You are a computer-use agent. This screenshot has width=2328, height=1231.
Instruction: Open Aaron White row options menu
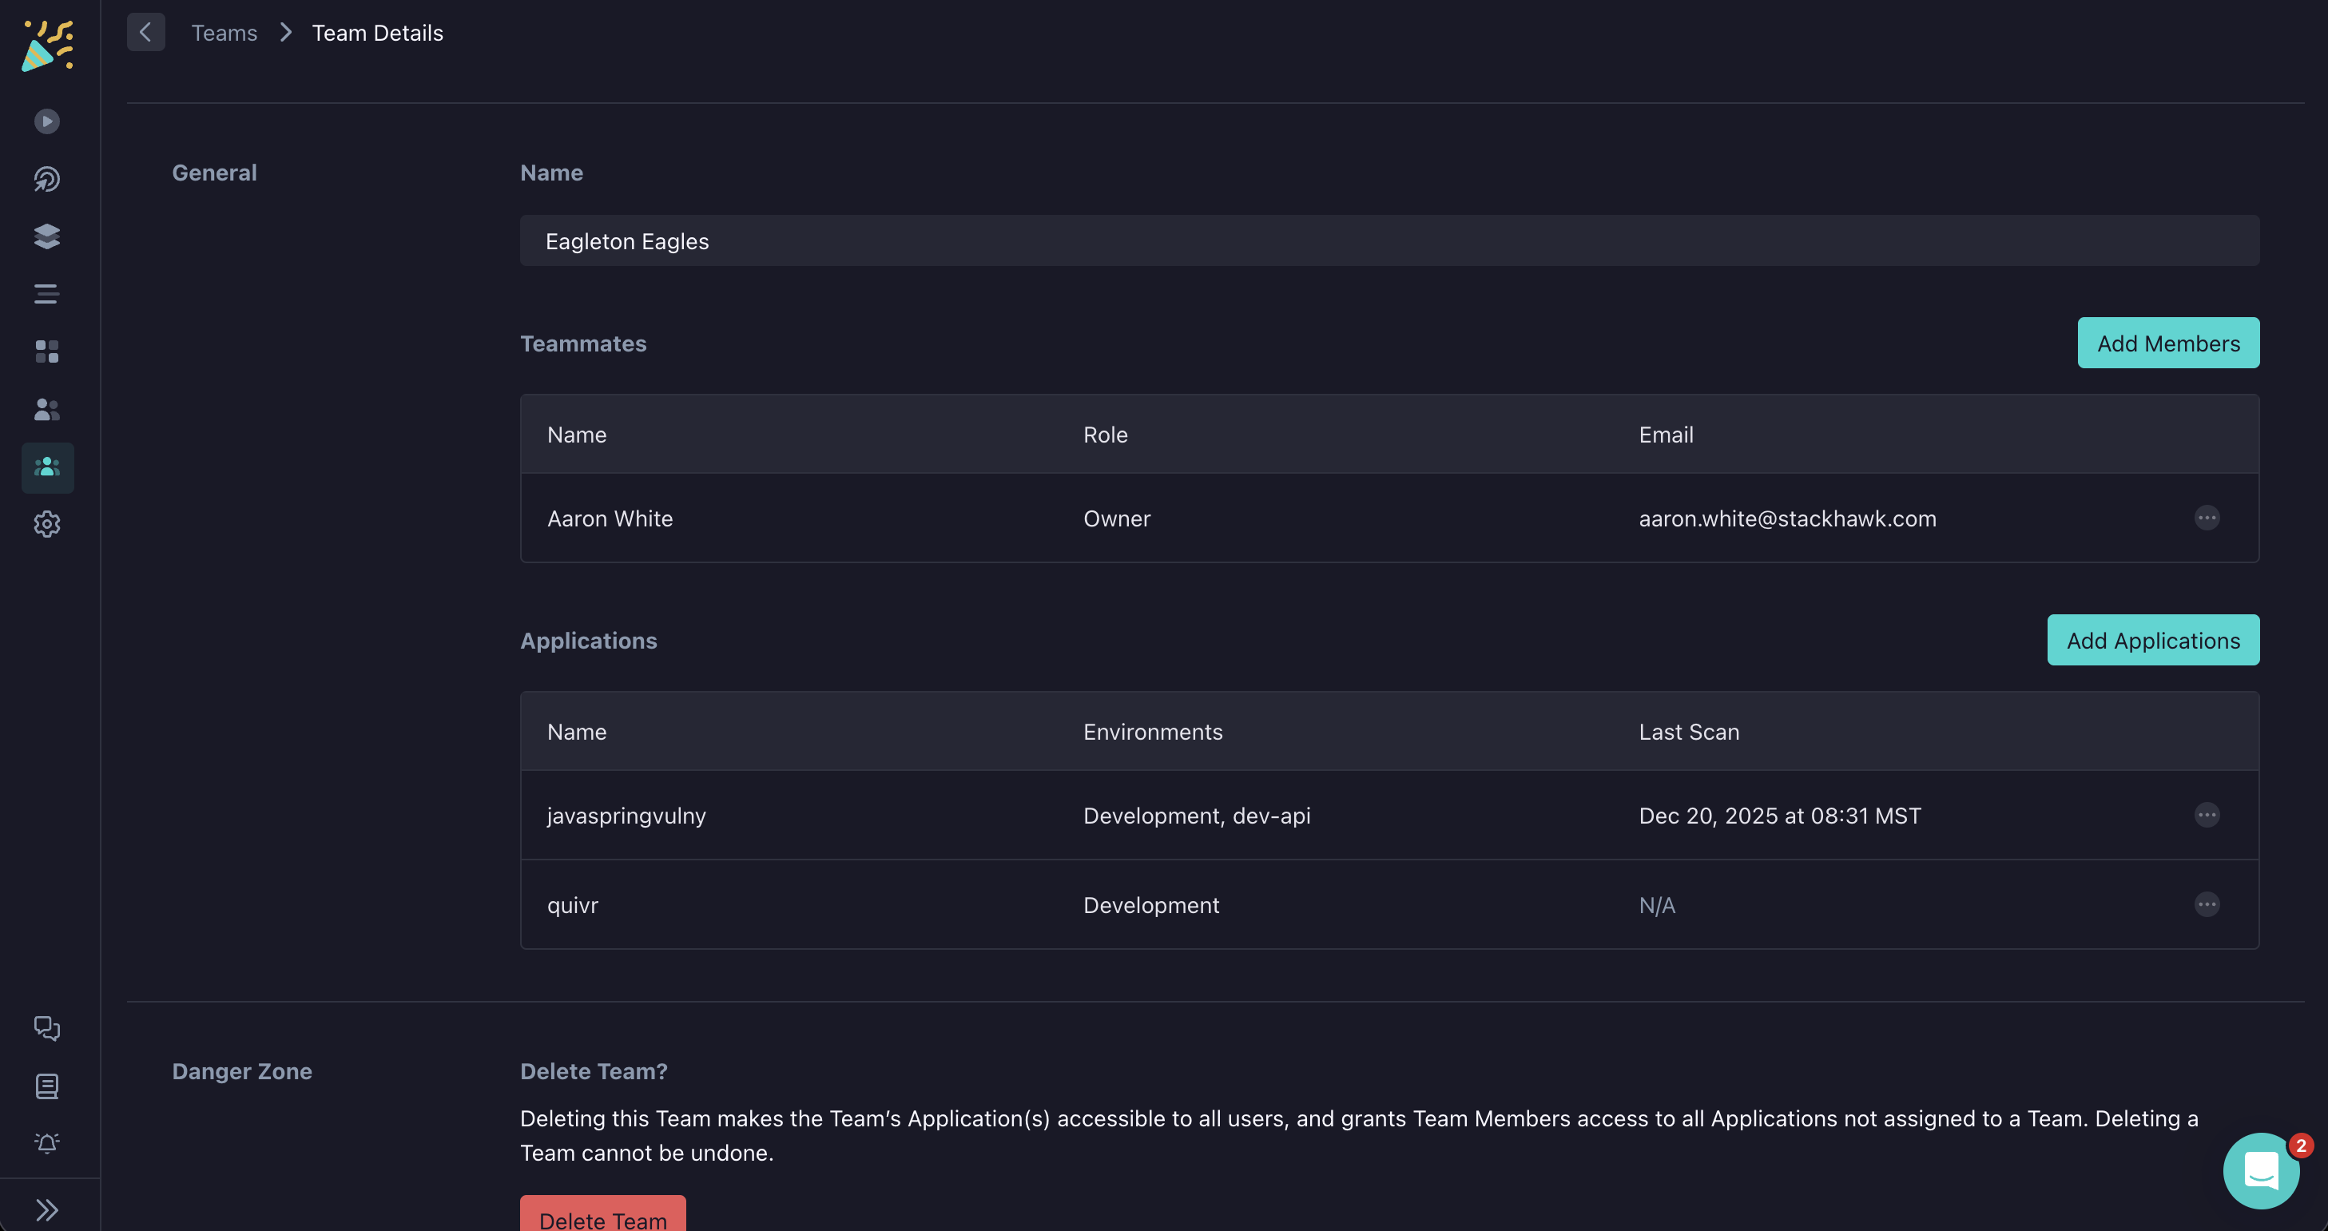[2207, 518]
